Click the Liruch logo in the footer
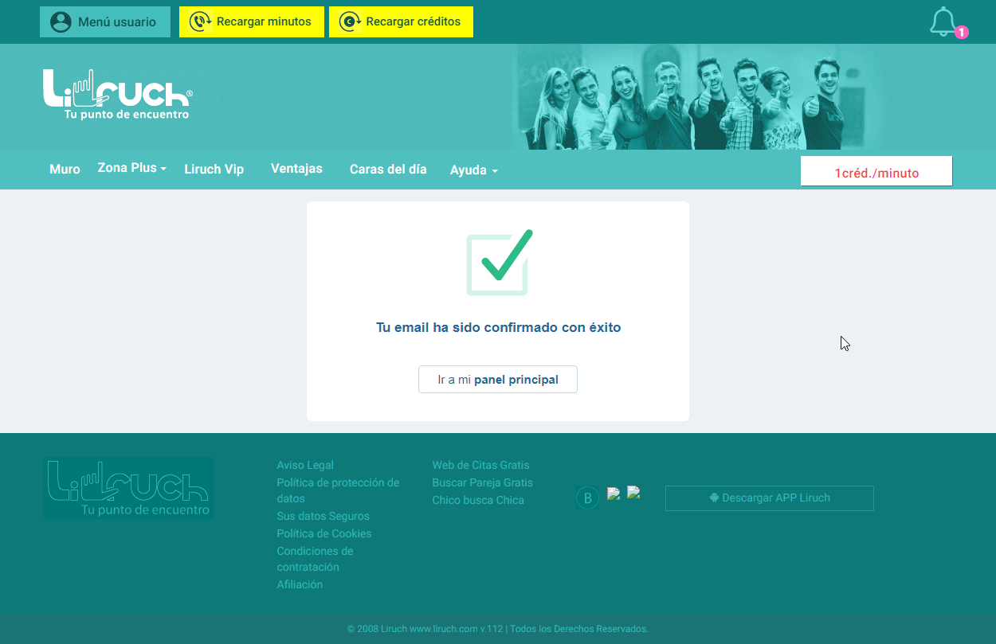Image resolution: width=996 pixels, height=644 pixels. point(127,488)
